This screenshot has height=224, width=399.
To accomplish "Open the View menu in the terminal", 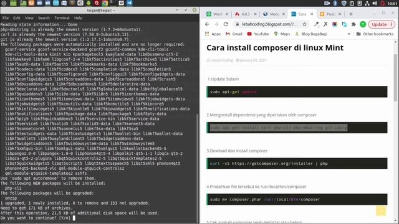I will click(29, 18).
